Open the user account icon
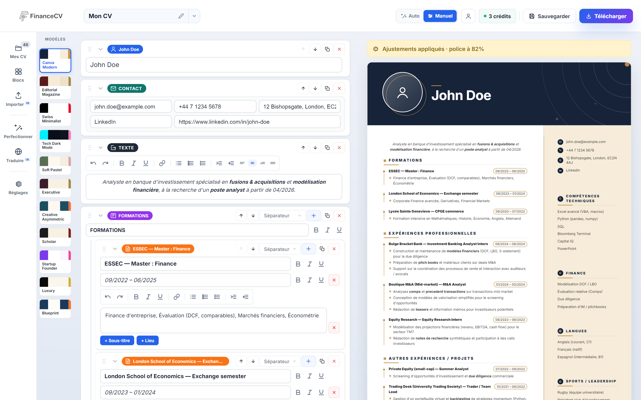The height and width of the screenshot is (400, 641). click(468, 16)
